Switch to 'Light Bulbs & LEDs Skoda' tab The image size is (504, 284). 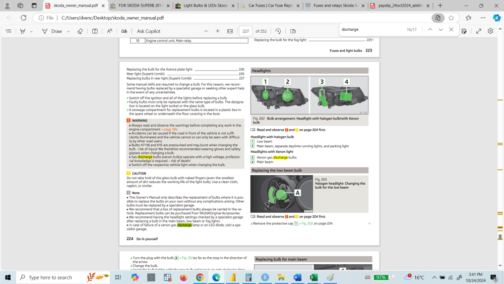(205, 6)
